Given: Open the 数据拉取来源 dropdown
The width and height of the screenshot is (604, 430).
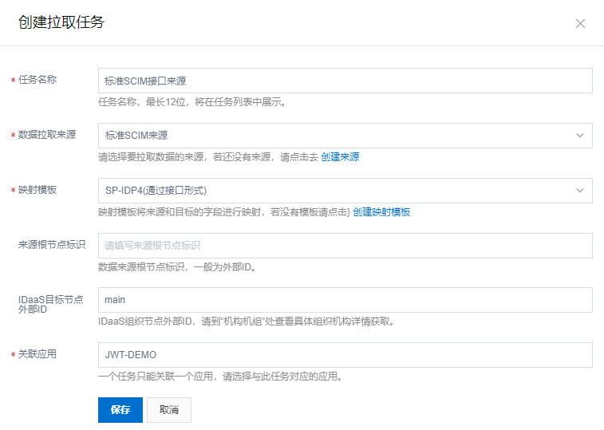Looking at the screenshot, I should tap(335, 136).
